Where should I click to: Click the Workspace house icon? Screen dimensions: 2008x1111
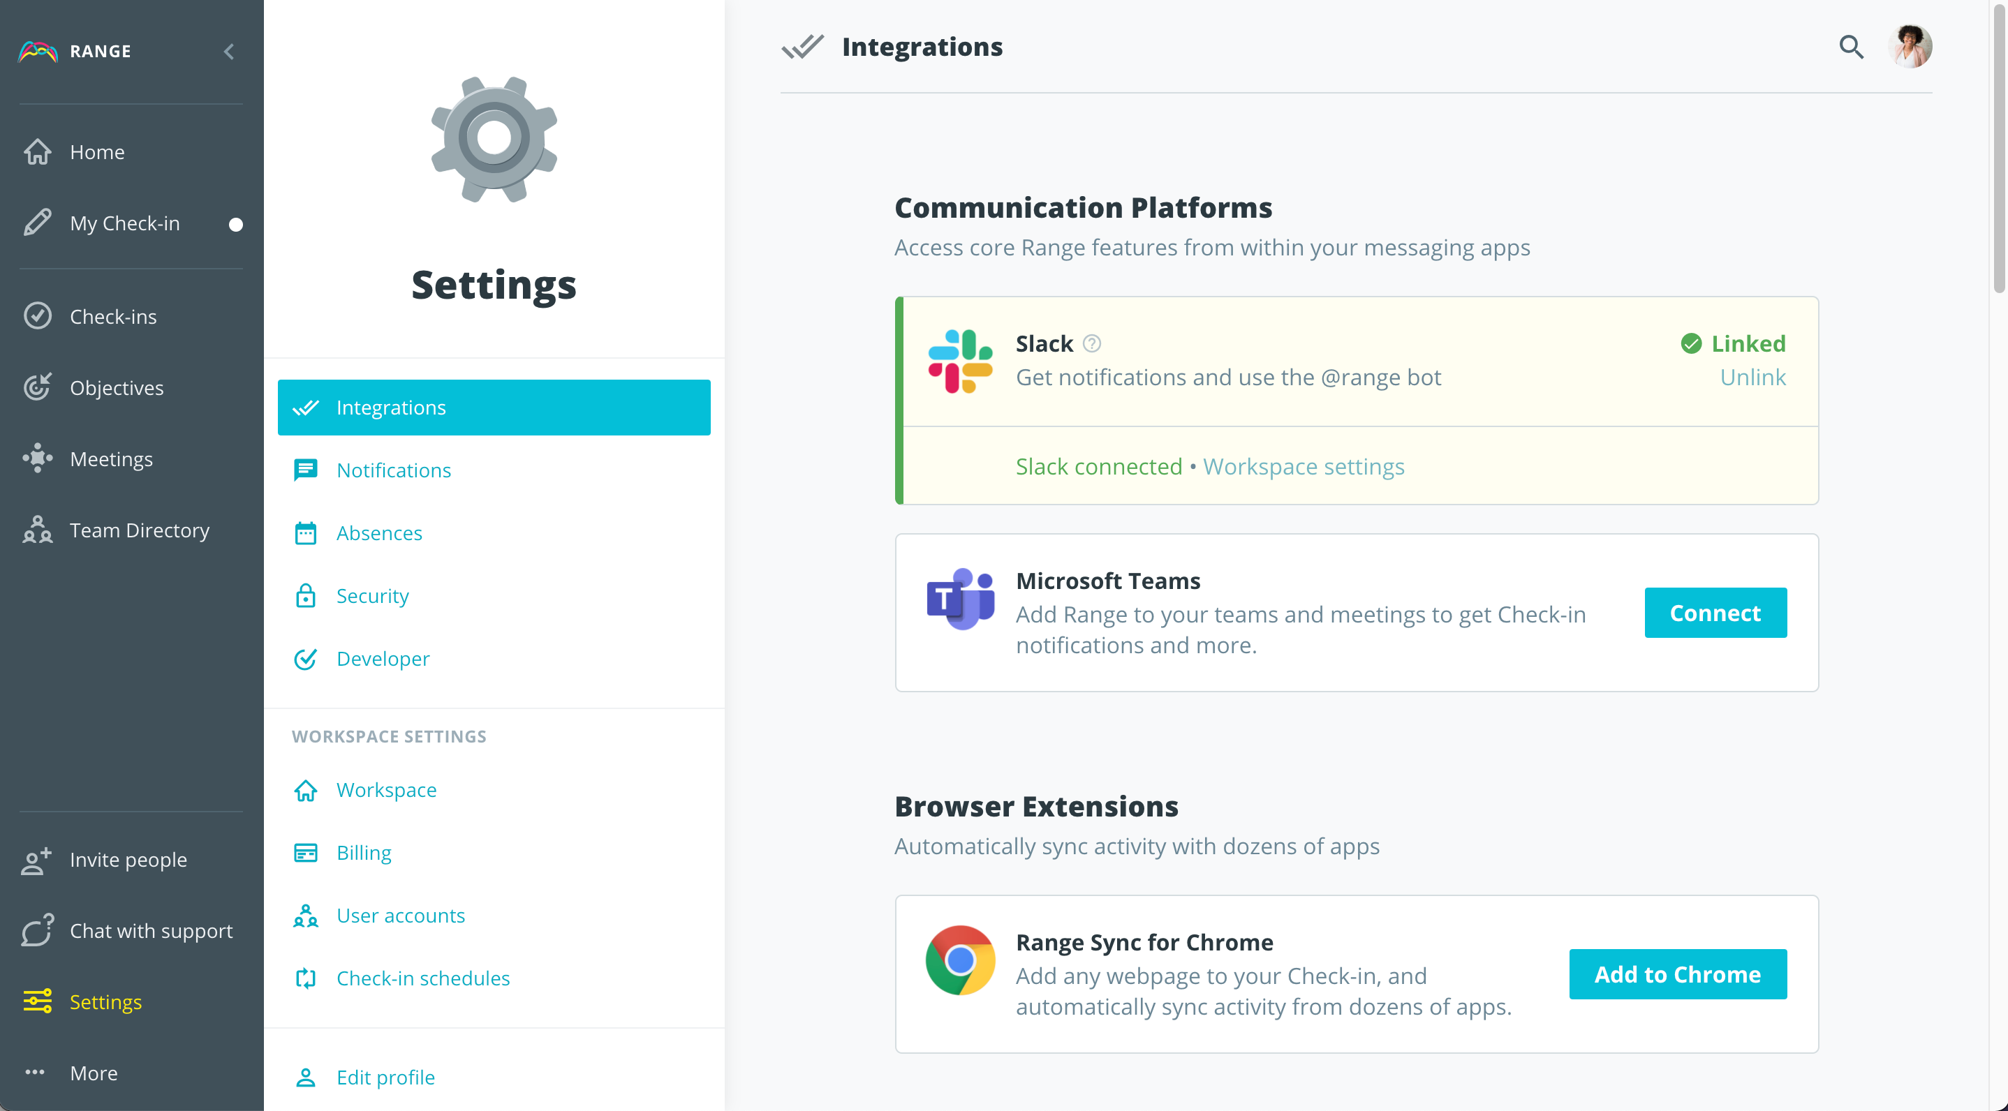(x=306, y=790)
